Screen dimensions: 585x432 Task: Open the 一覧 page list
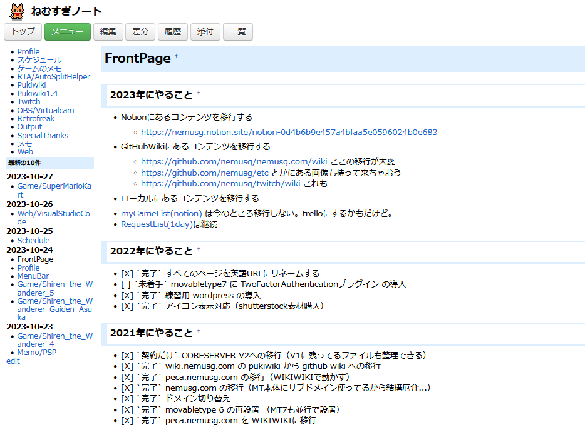[238, 32]
